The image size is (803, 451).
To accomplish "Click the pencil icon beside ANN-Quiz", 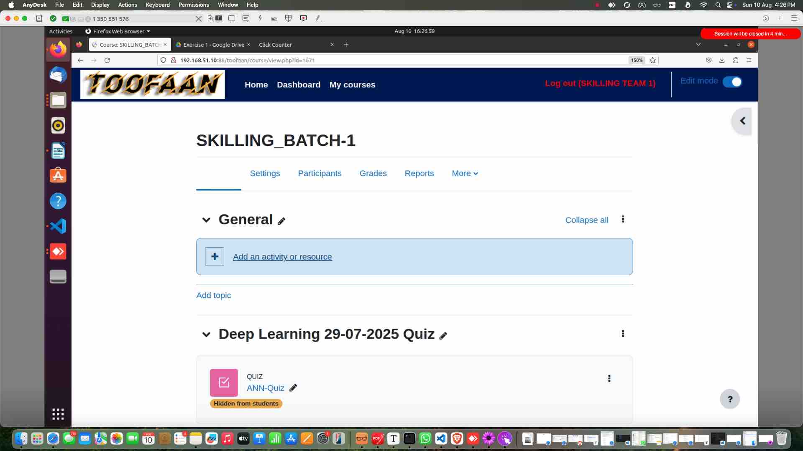I will (294, 388).
